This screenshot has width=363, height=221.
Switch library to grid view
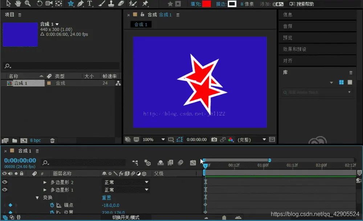tap(341, 82)
